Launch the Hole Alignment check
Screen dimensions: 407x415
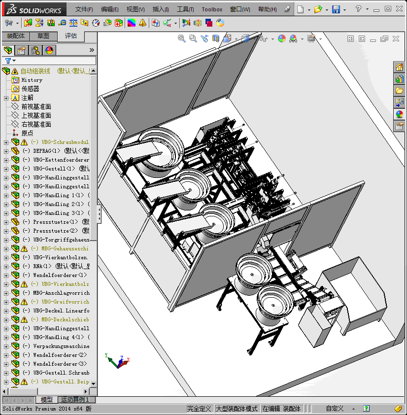[51, 23]
